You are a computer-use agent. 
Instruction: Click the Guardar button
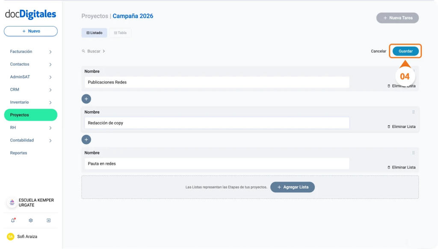405,51
